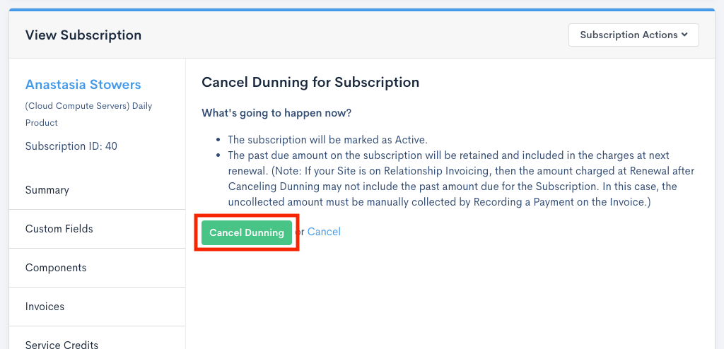Click the Cloud Compute Servers Daily Product label
The image size is (724, 349).
tap(88, 114)
